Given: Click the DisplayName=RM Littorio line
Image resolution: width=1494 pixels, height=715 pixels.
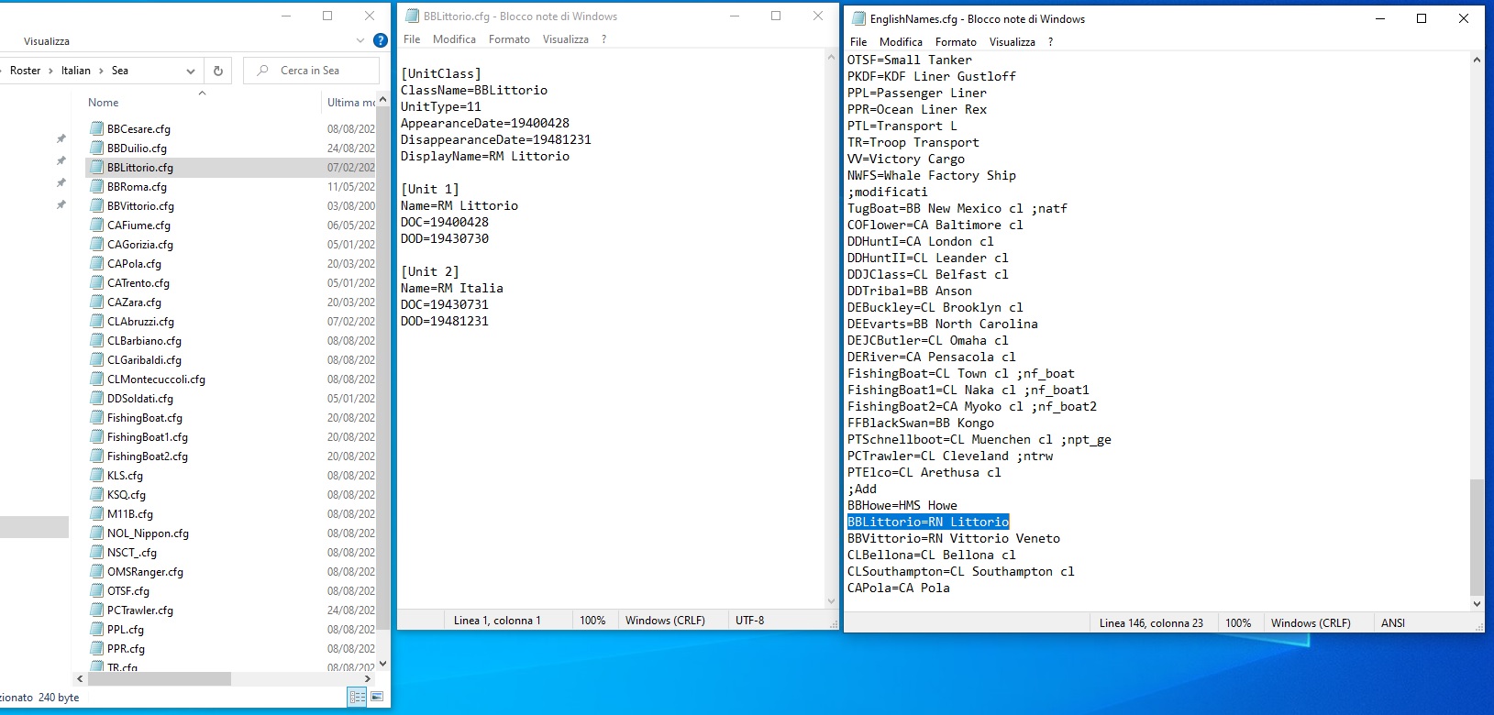Looking at the screenshot, I should click(x=485, y=156).
